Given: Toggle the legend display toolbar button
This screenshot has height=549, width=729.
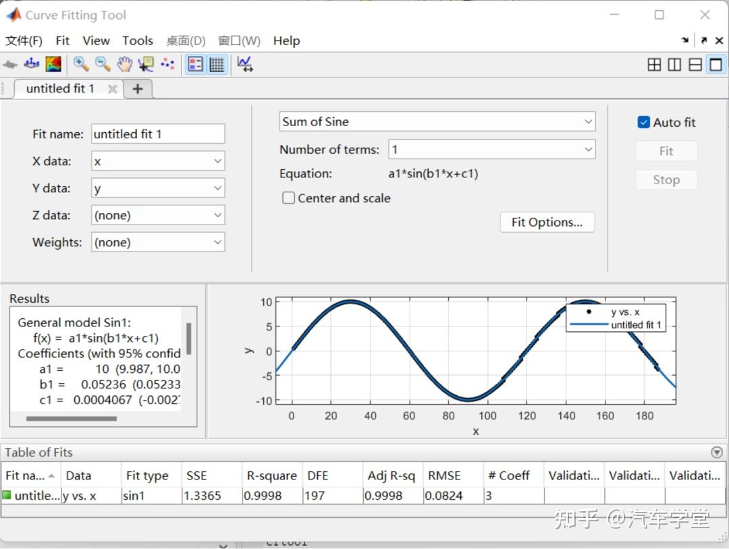Looking at the screenshot, I should 196,64.
